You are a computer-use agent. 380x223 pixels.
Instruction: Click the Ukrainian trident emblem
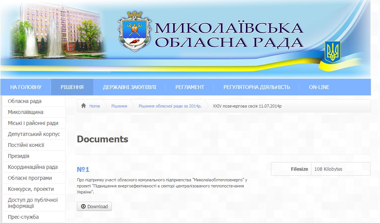coord(333,52)
